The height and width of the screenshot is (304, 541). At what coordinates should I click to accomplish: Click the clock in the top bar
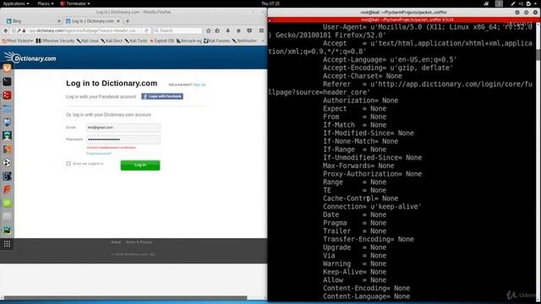[270, 3]
